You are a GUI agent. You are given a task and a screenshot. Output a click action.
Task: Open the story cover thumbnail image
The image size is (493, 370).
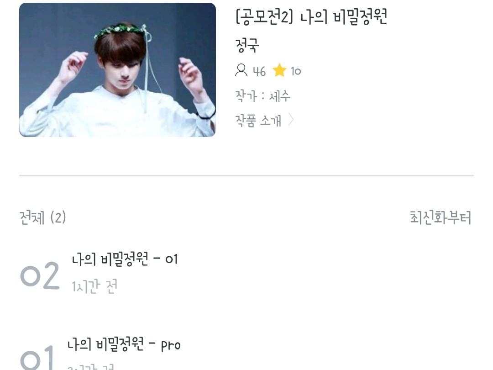117,70
